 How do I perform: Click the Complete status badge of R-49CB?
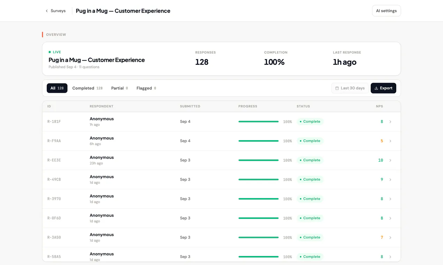tap(310, 180)
